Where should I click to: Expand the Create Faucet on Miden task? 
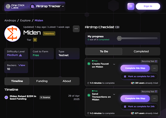[x=114, y=64]
